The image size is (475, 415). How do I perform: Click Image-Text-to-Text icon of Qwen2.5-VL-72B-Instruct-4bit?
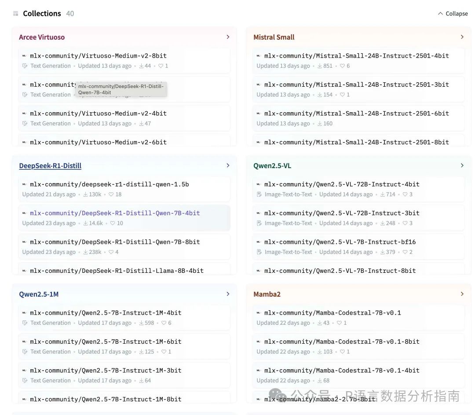[x=259, y=195]
